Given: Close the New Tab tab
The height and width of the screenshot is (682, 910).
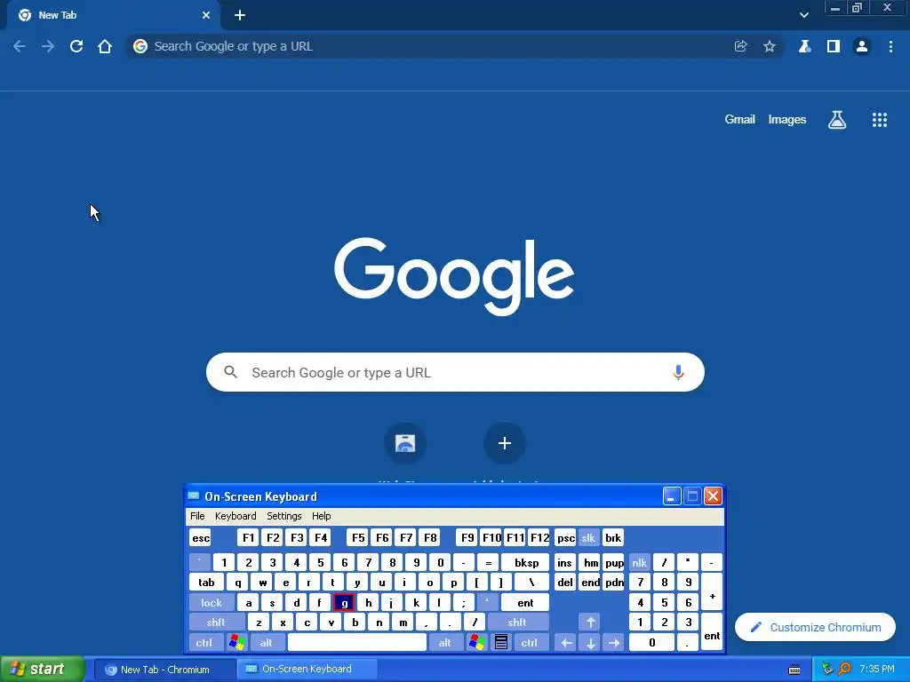Looking at the screenshot, I should point(206,16).
